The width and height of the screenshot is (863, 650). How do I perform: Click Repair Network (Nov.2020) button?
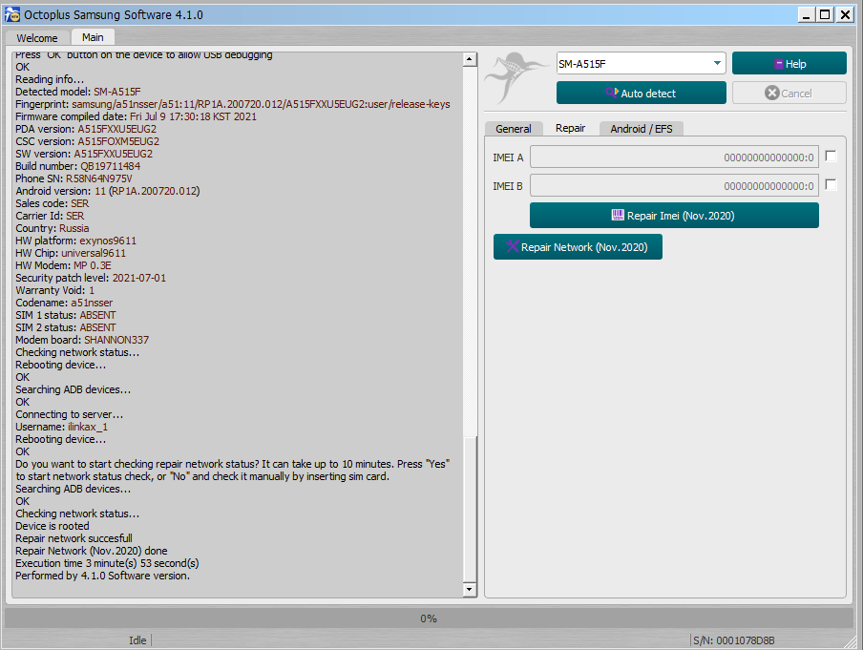[578, 246]
